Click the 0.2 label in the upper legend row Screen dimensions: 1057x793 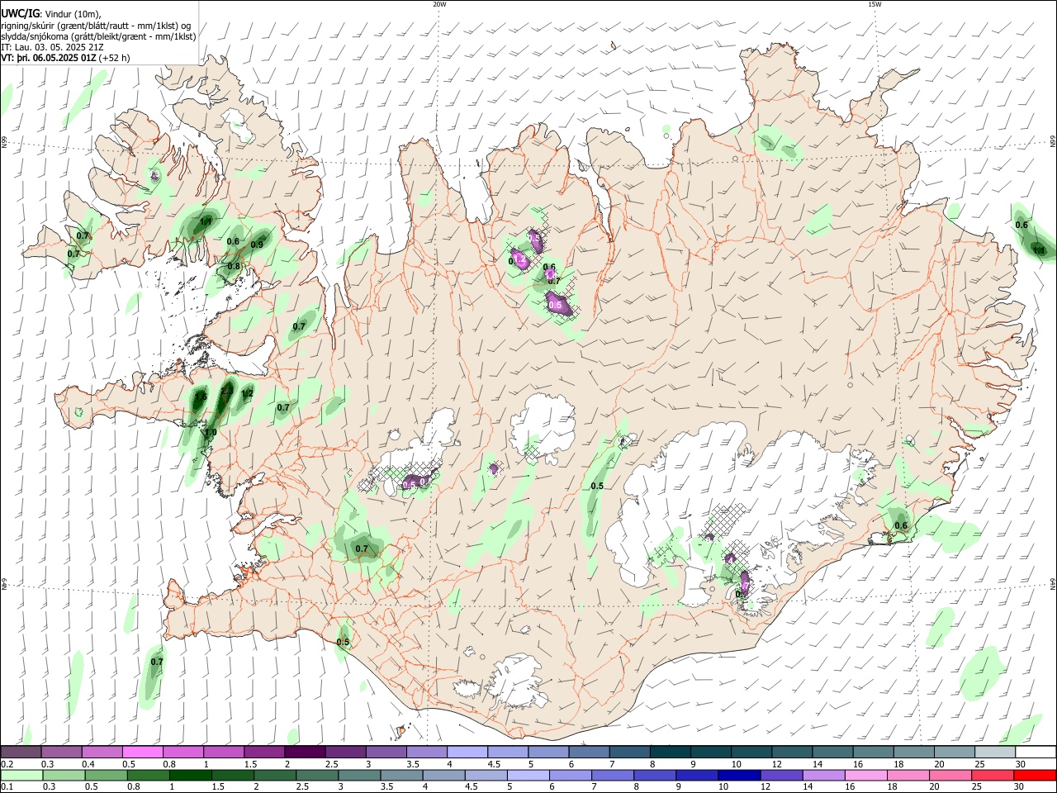pos(7,764)
